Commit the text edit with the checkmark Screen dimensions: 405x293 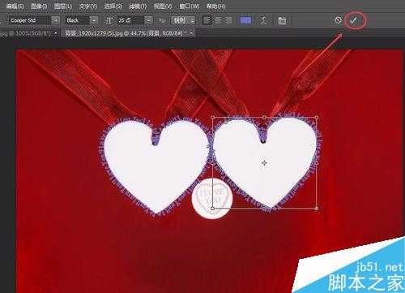coord(353,20)
